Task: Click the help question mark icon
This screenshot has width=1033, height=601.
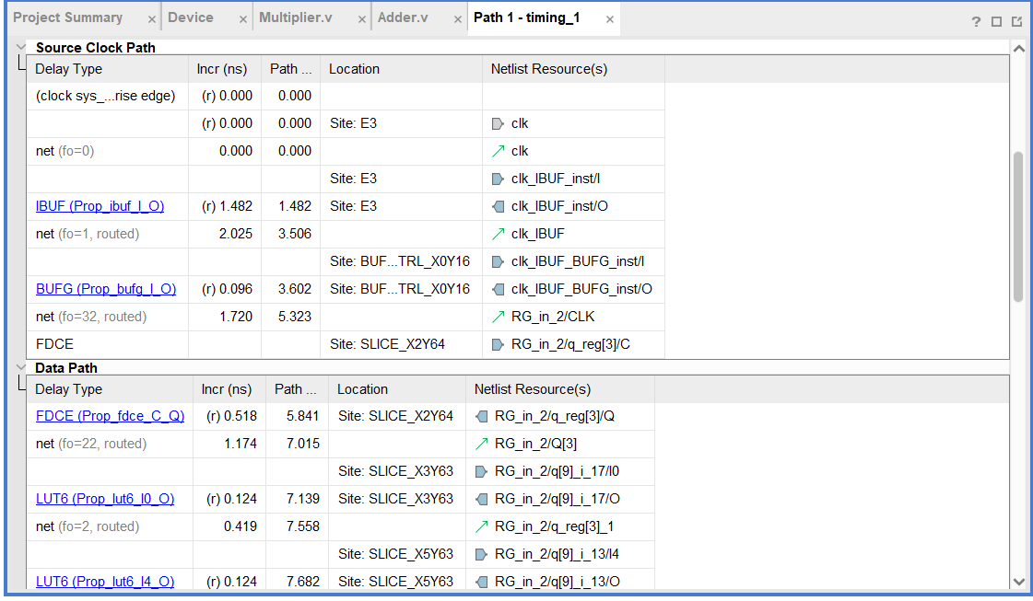Action: 976,22
